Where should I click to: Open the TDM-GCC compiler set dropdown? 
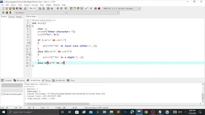[x=122, y=9]
